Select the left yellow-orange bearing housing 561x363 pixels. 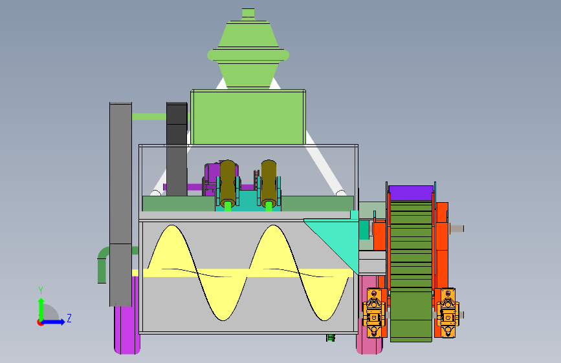(374, 313)
